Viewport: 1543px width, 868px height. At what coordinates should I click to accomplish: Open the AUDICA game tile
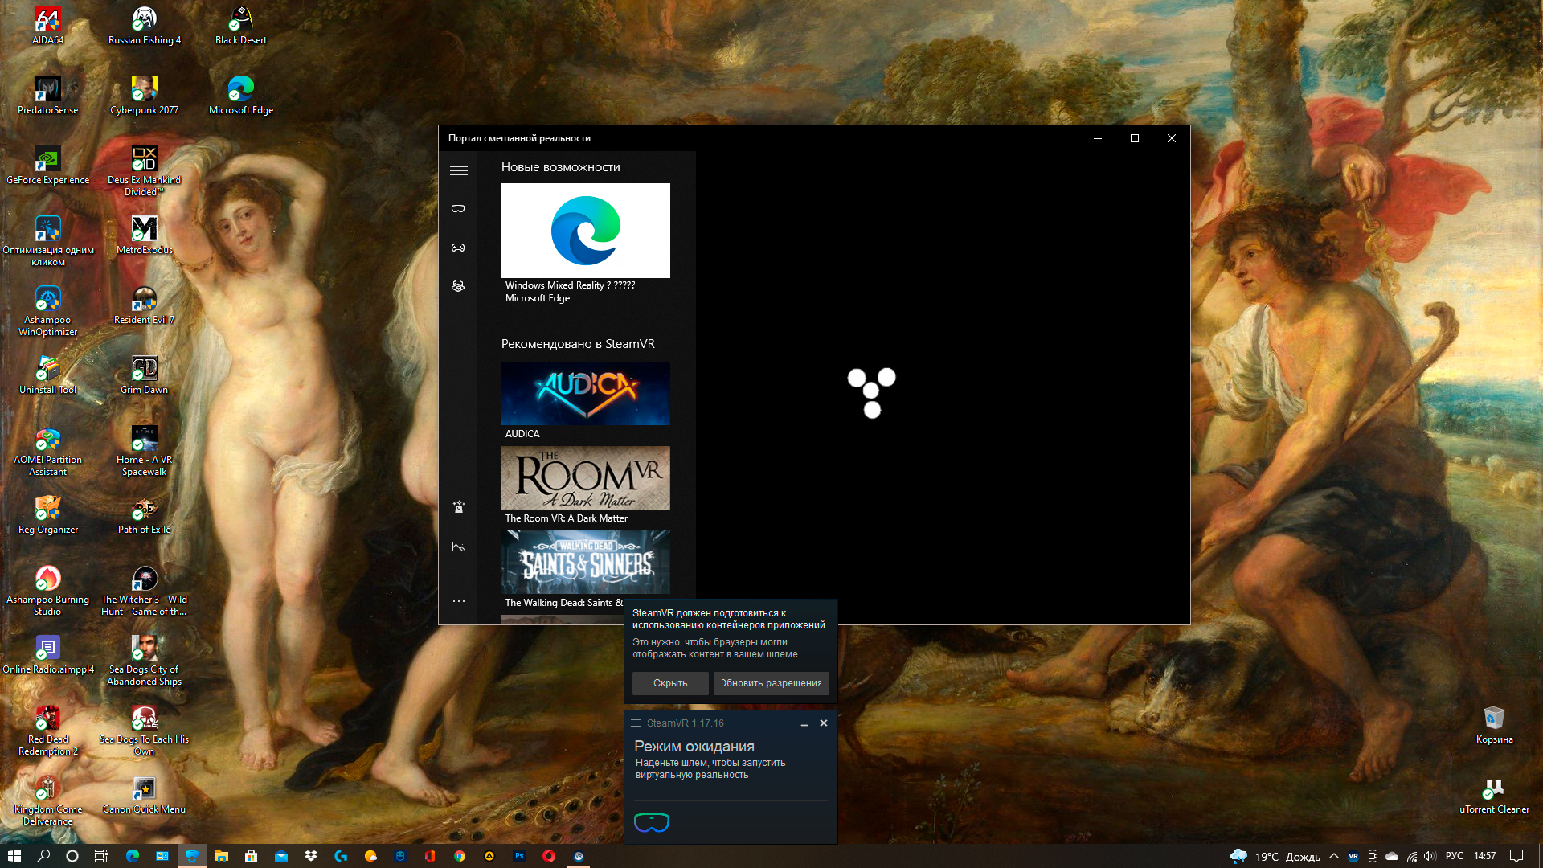(x=586, y=400)
